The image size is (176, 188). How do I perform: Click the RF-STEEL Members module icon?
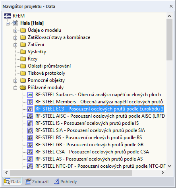pos(30,102)
